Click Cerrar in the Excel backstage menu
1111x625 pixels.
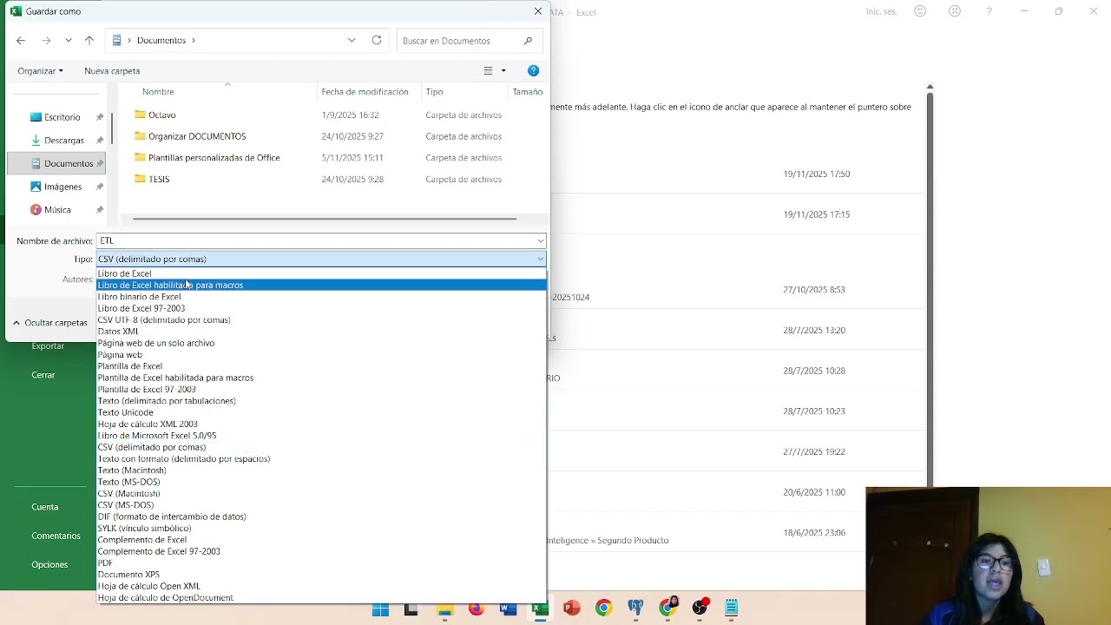(x=43, y=375)
